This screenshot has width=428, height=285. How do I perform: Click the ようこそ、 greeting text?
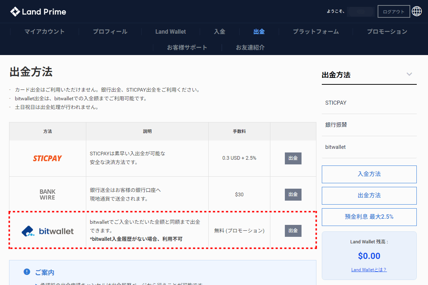tap(336, 12)
